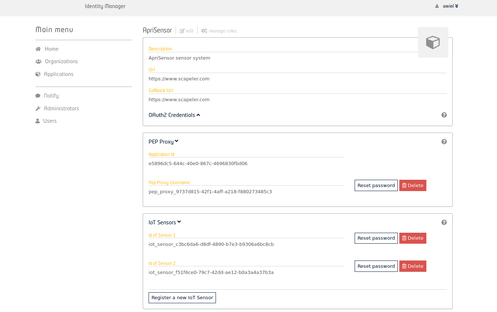Screen dimensions: 497x312
Task: Click the Application Id value e5896dc5
Action: 198,164
